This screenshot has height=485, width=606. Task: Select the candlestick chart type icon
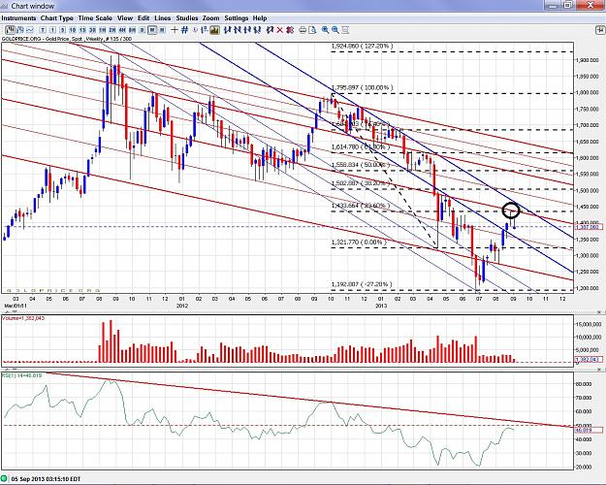point(11,30)
